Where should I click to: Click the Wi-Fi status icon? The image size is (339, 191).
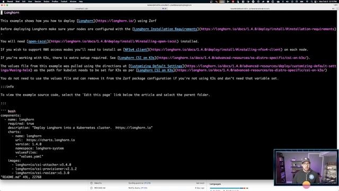pos(307,1)
